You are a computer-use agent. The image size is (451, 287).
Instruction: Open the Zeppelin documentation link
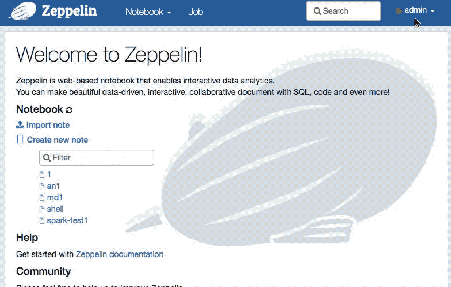120,254
